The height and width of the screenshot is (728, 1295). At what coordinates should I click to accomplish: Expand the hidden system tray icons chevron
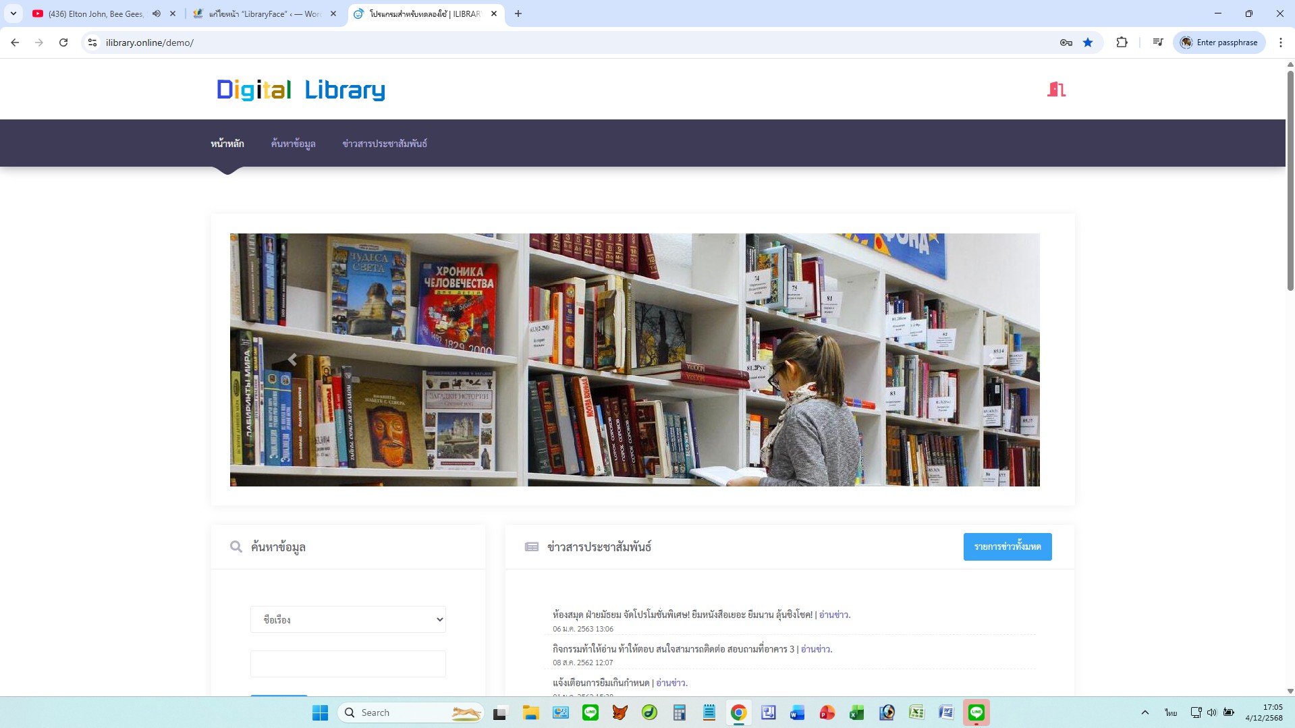1145,712
